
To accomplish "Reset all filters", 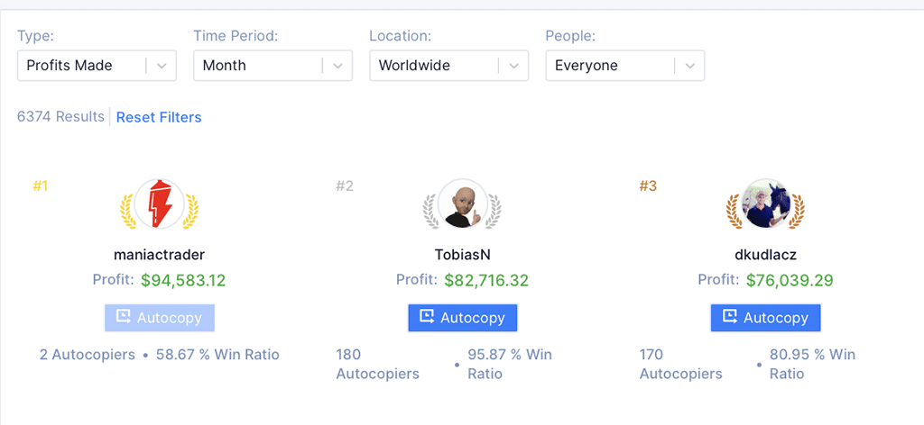I will (159, 117).
